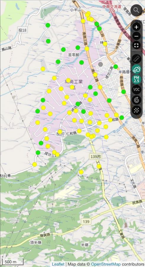Select yellow sensor beside 投20 label
The image size is (145, 267).
[x=60, y=132]
